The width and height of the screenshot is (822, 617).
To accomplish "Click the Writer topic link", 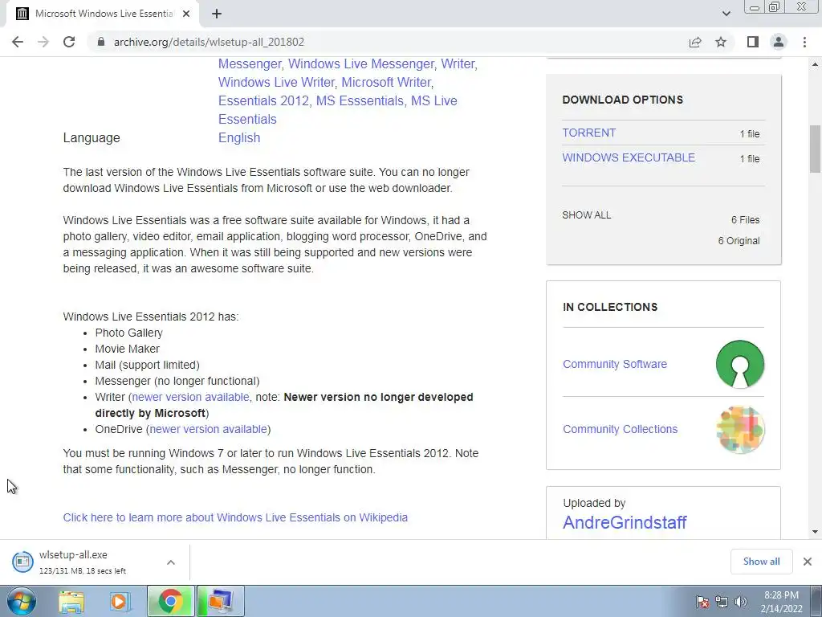I will click(458, 63).
